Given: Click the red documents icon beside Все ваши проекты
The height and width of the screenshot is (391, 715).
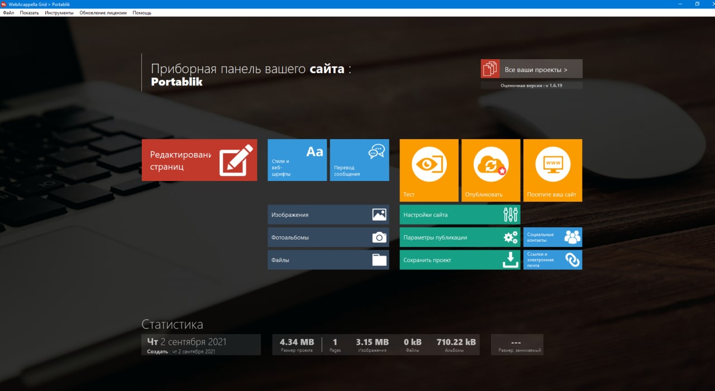Looking at the screenshot, I should (x=490, y=69).
